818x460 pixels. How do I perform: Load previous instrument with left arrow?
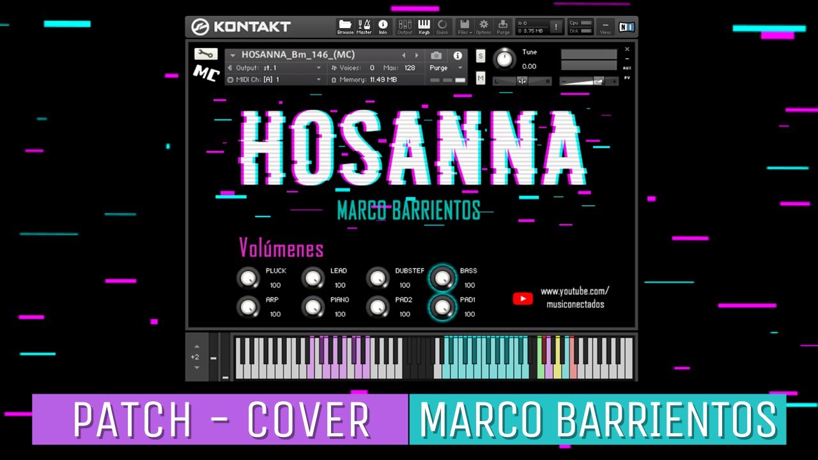(x=403, y=55)
